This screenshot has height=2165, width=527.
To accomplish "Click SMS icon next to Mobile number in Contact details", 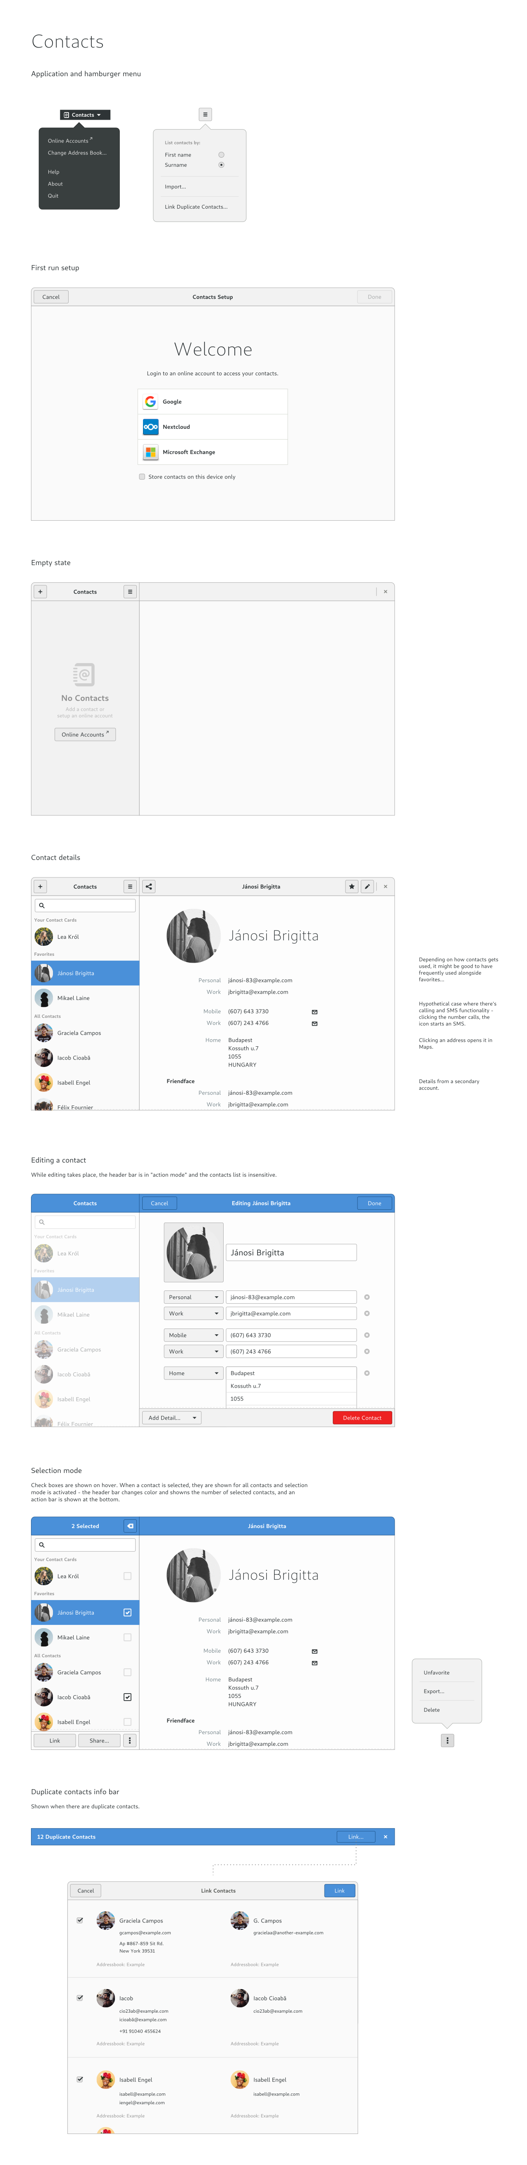I will pyautogui.click(x=315, y=1012).
